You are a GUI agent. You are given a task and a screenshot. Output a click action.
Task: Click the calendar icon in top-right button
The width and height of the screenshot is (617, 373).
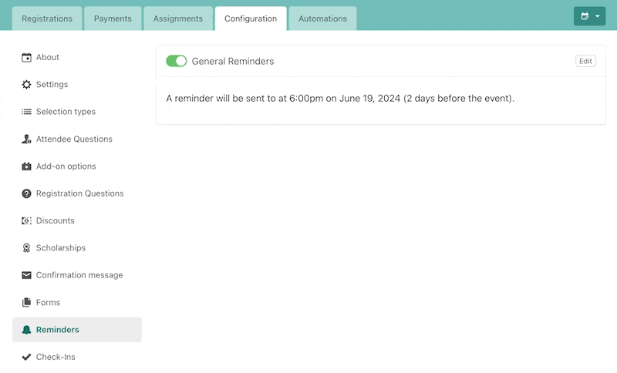[x=585, y=16]
